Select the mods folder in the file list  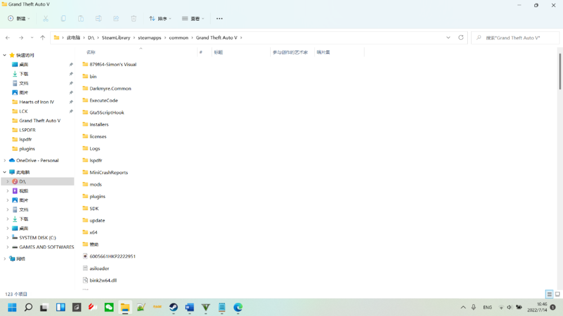click(95, 184)
